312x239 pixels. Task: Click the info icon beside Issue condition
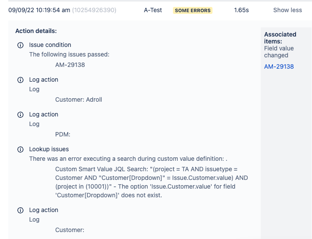[x=20, y=45]
